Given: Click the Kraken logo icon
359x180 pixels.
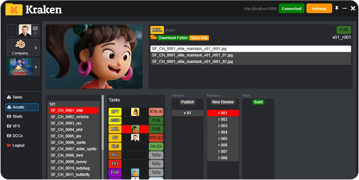Looking at the screenshot, I should (14, 9).
